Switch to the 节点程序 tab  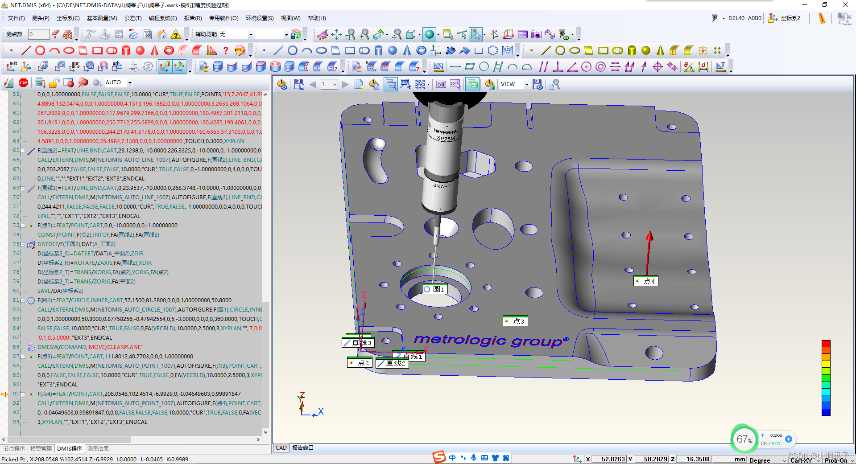coord(14,449)
